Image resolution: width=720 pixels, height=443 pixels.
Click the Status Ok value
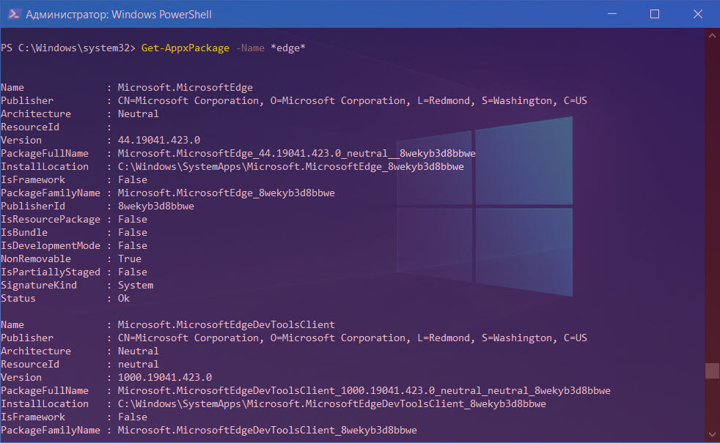[123, 299]
